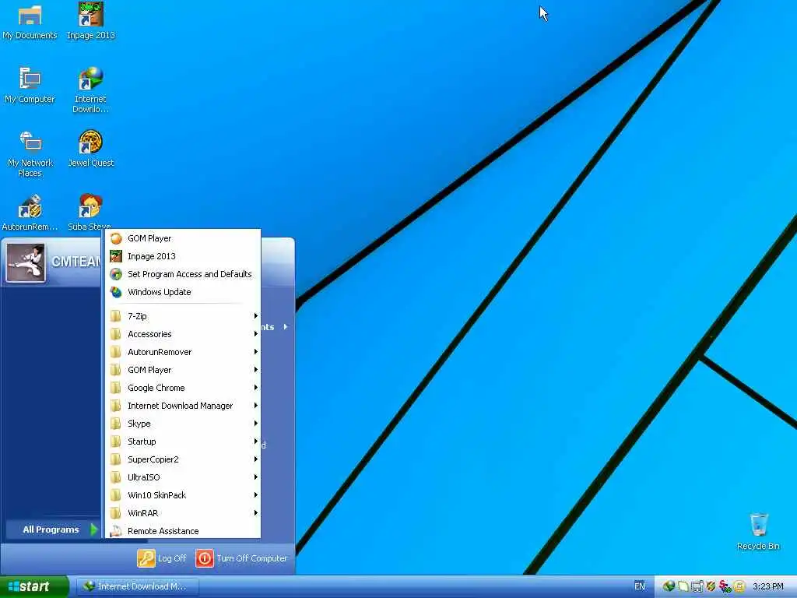This screenshot has width=797, height=598.
Task: Click the AutorunRemover desktop shortcut
Action: 30,213
